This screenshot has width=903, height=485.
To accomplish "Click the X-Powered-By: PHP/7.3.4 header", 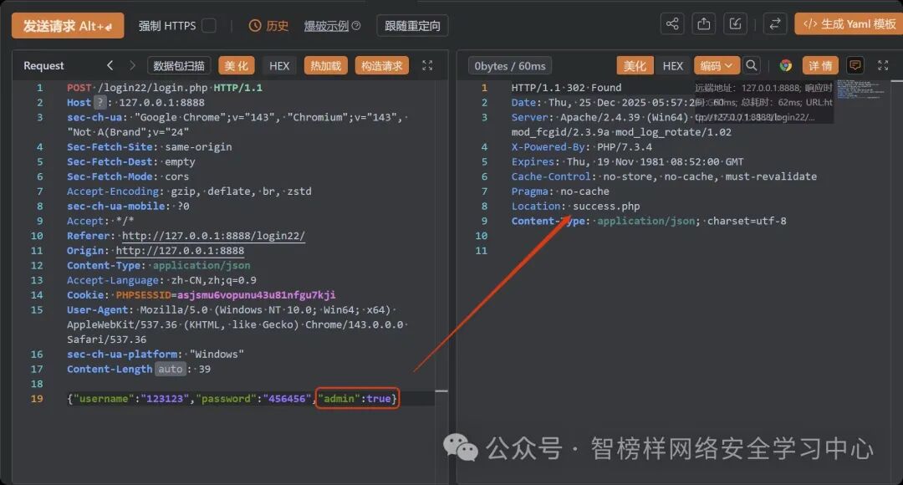I will [582, 147].
